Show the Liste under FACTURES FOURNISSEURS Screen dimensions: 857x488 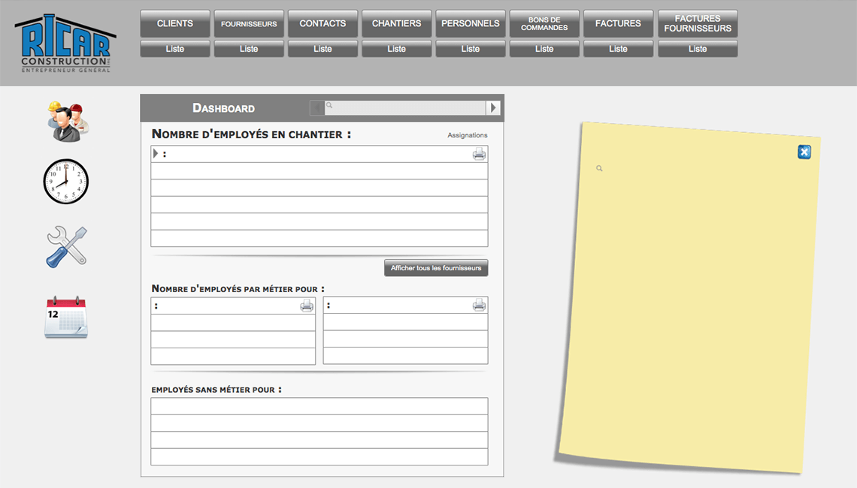tap(698, 49)
